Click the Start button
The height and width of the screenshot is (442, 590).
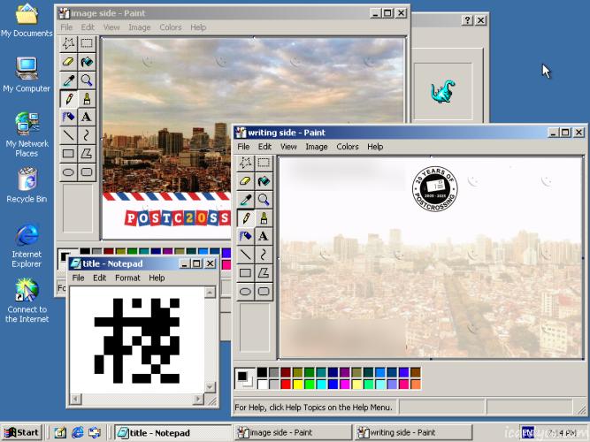[x=21, y=432]
